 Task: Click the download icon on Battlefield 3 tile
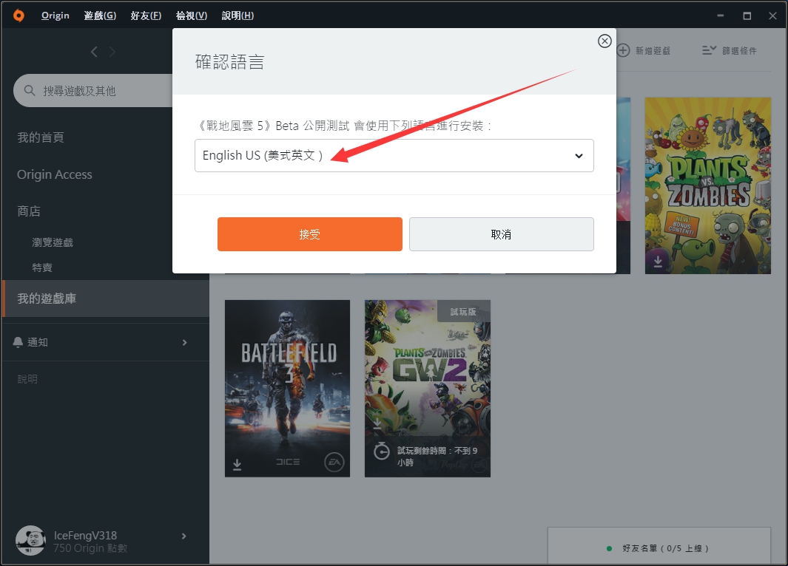click(237, 464)
